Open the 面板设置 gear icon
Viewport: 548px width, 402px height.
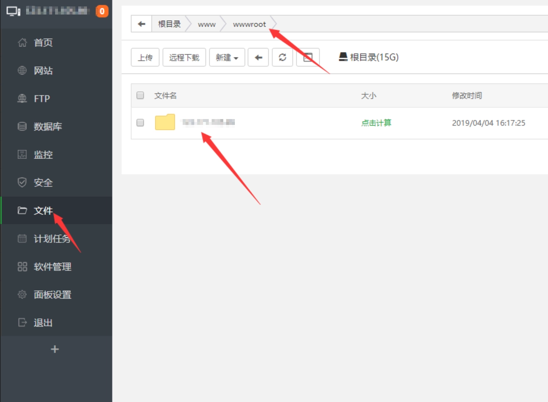[22, 295]
